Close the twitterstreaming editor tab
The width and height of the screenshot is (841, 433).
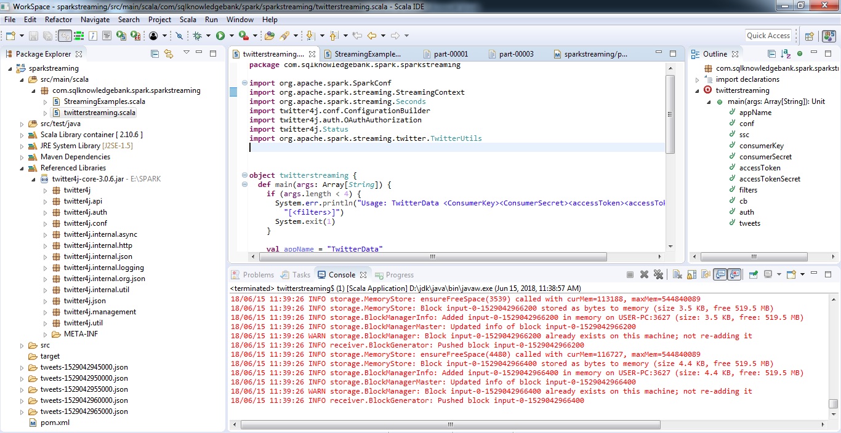(313, 54)
